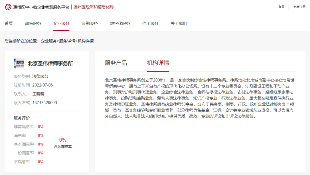Click the 北京圣伟律师事务所 logo thumbnail
The image size is (310, 175).
pos(19,63)
